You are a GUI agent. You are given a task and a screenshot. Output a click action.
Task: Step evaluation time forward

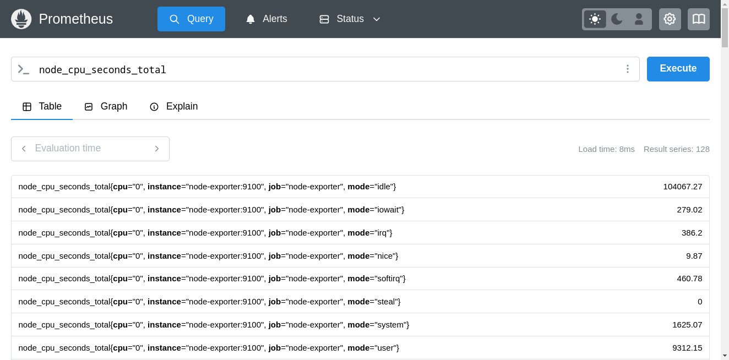coord(156,149)
